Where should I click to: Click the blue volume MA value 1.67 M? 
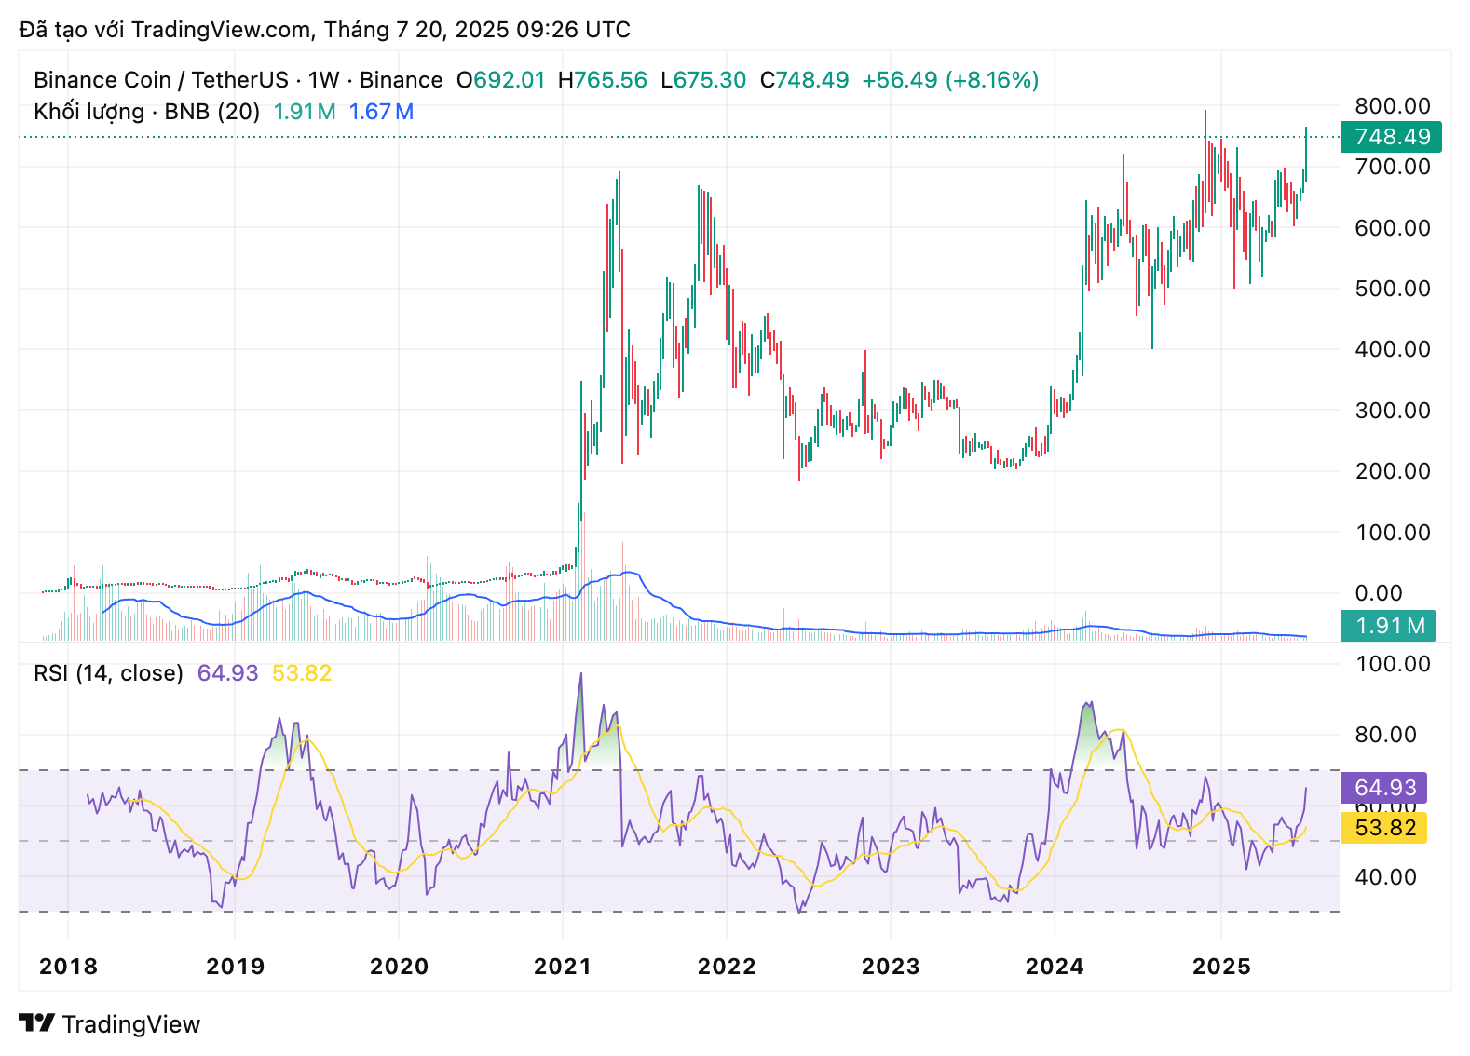point(381,112)
